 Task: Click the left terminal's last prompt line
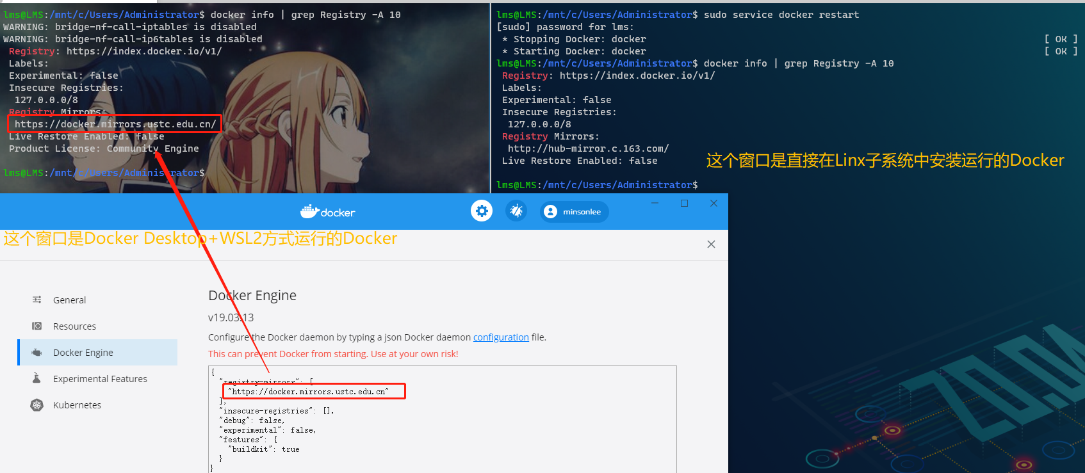pyautogui.click(x=104, y=173)
